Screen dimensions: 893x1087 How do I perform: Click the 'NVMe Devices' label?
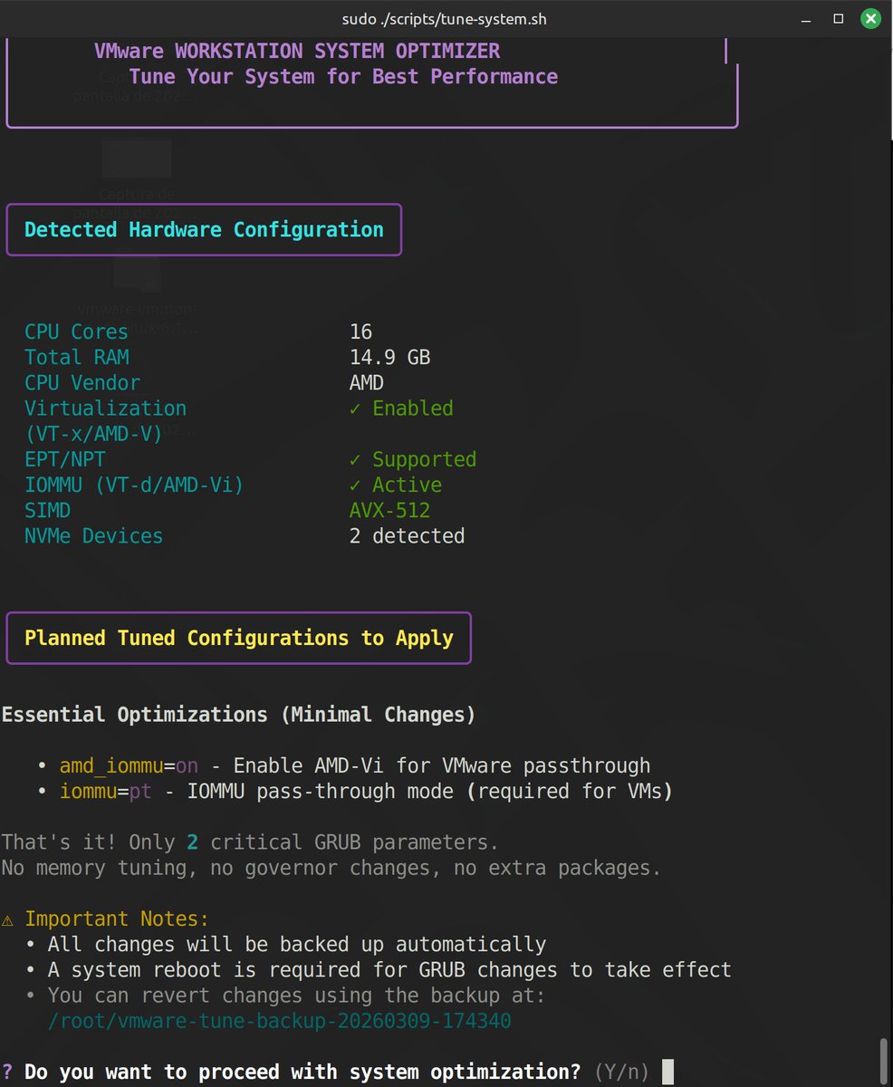click(x=93, y=535)
